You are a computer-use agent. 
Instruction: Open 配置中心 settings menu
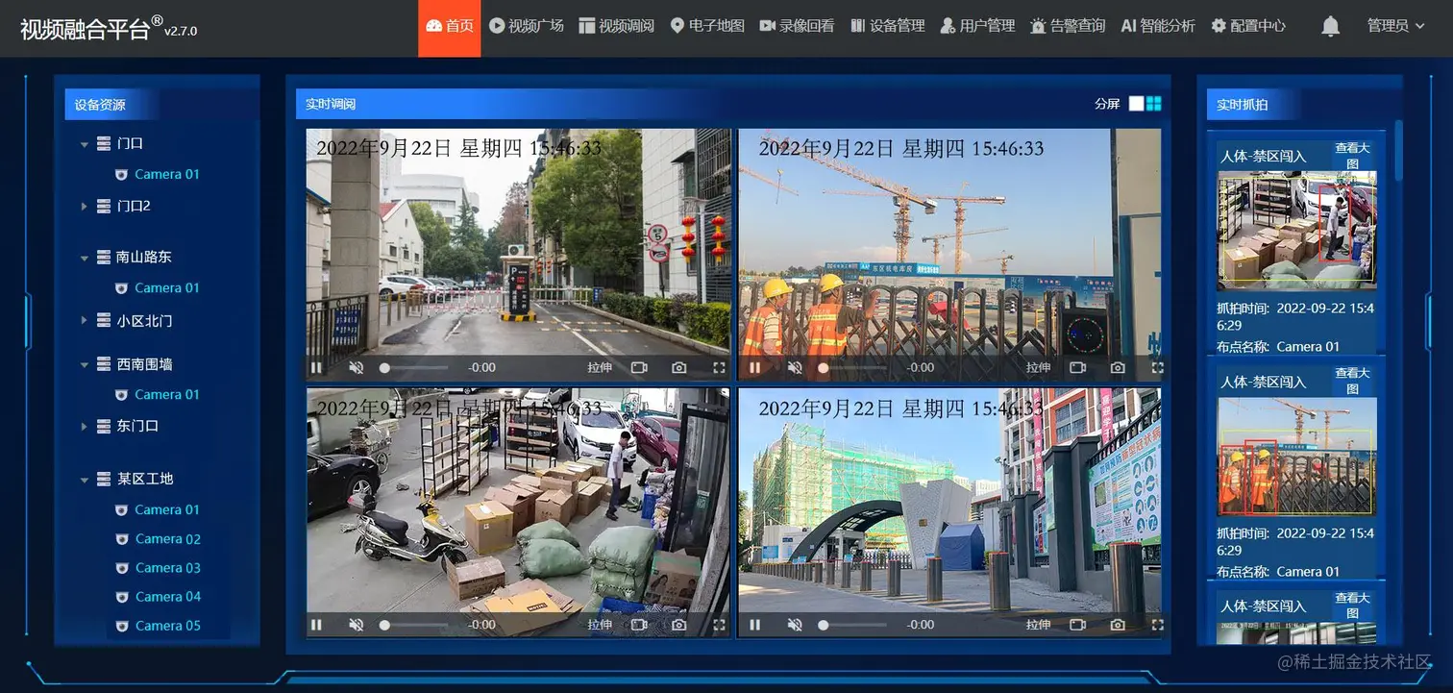point(1248,26)
